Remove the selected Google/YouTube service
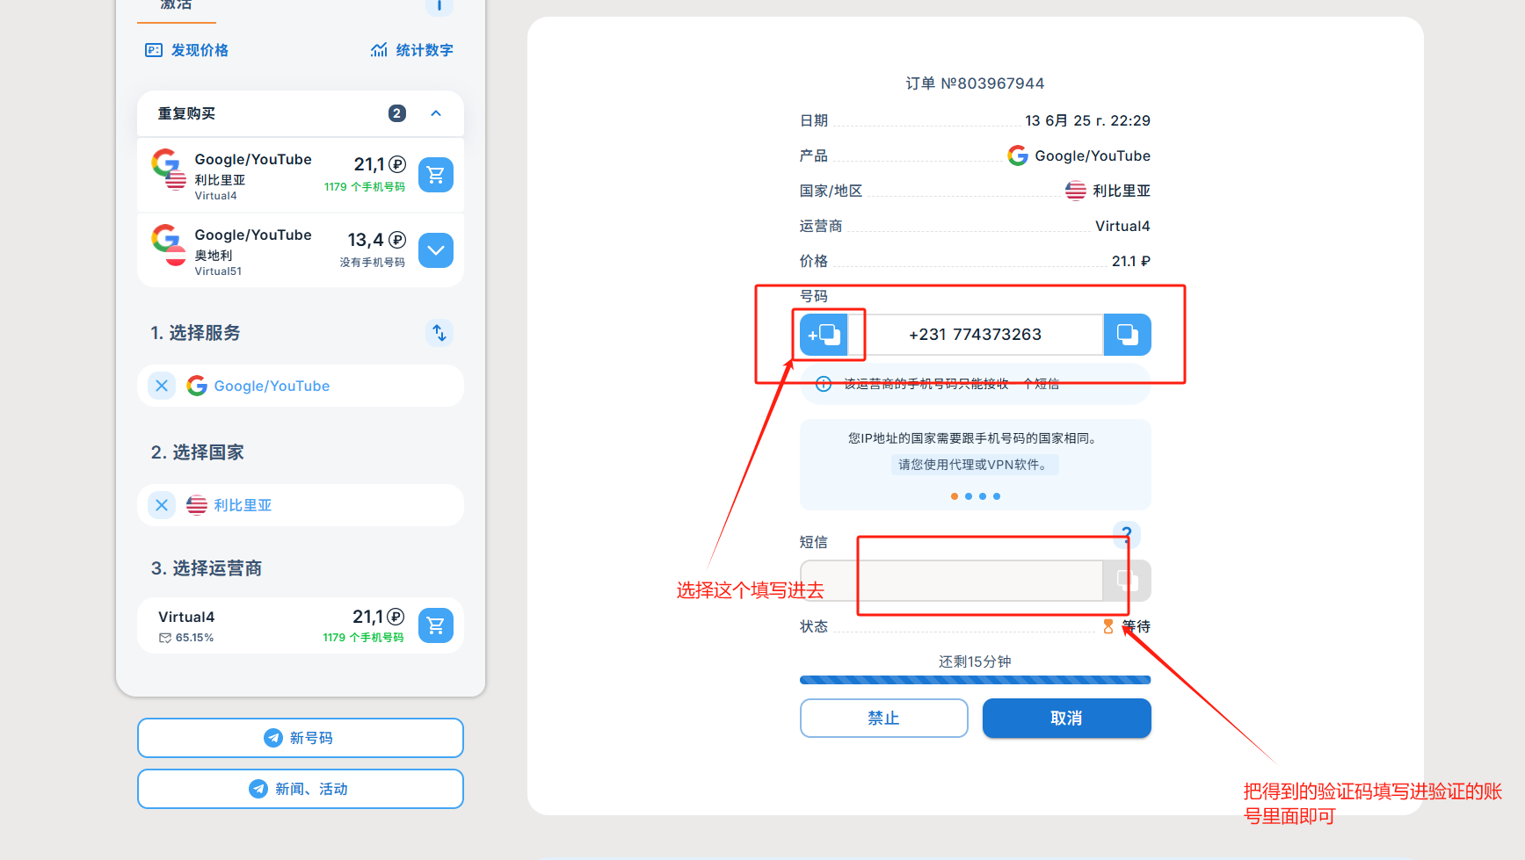The image size is (1525, 860). coord(162,386)
